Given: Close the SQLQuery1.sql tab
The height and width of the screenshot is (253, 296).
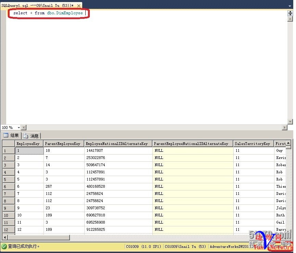Looking at the screenshot, I should (x=79, y=6).
